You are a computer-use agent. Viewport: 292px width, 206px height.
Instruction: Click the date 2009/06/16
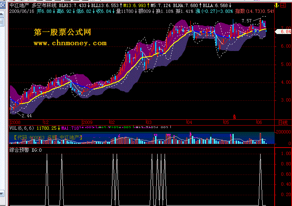tap(22, 11)
